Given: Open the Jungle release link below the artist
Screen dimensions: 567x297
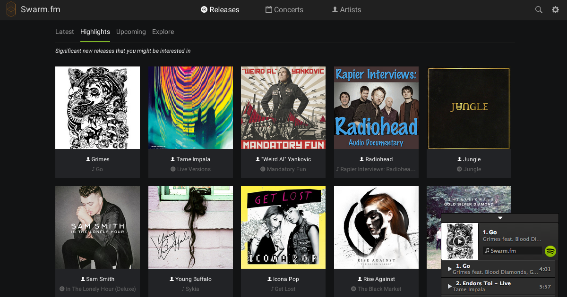Looking at the screenshot, I should (x=469, y=169).
